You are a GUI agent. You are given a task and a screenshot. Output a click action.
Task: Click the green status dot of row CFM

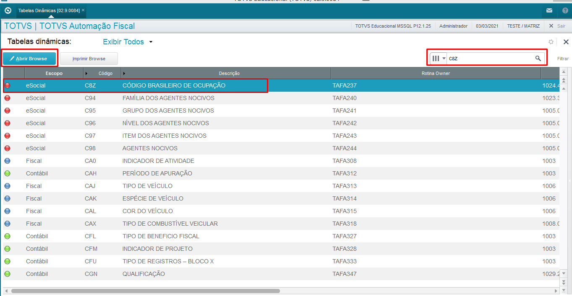tap(7, 249)
